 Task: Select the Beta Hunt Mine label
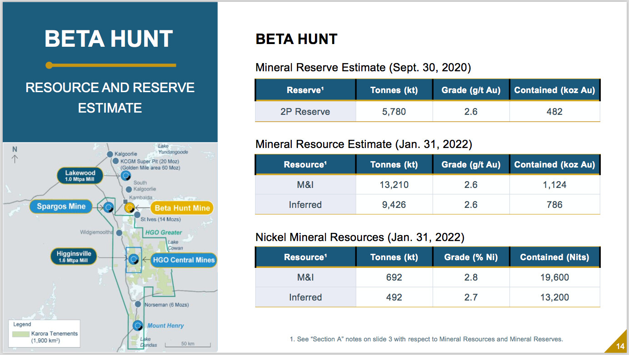(x=182, y=208)
